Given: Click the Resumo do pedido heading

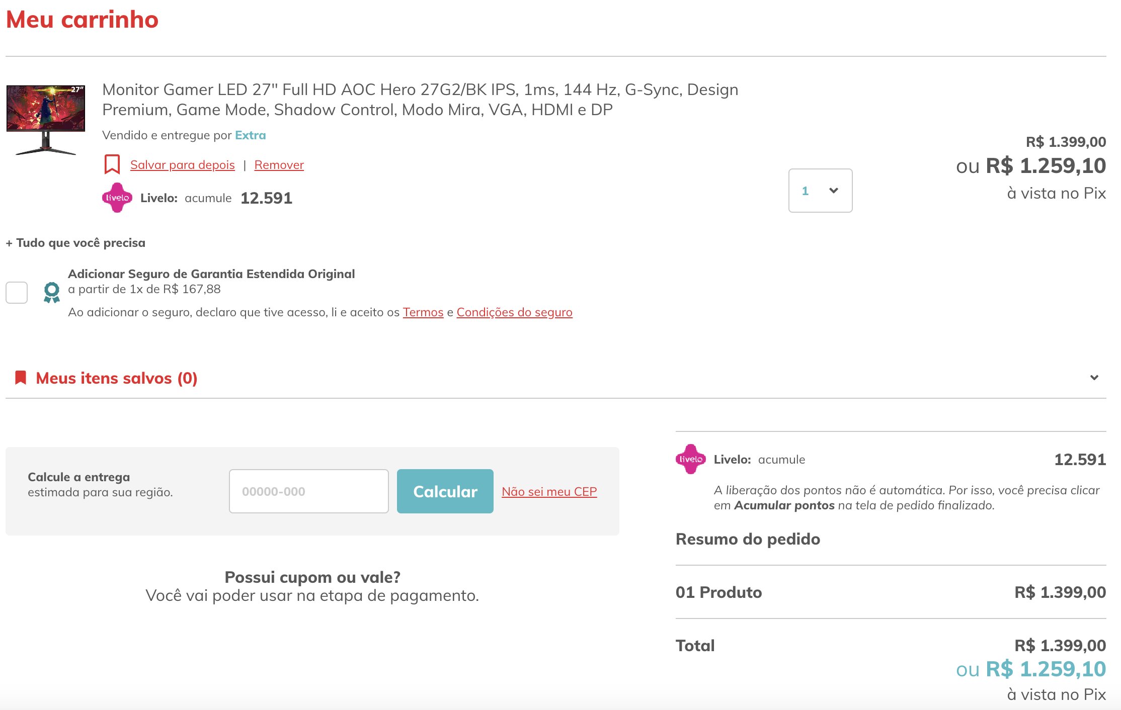Looking at the screenshot, I should [x=748, y=539].
